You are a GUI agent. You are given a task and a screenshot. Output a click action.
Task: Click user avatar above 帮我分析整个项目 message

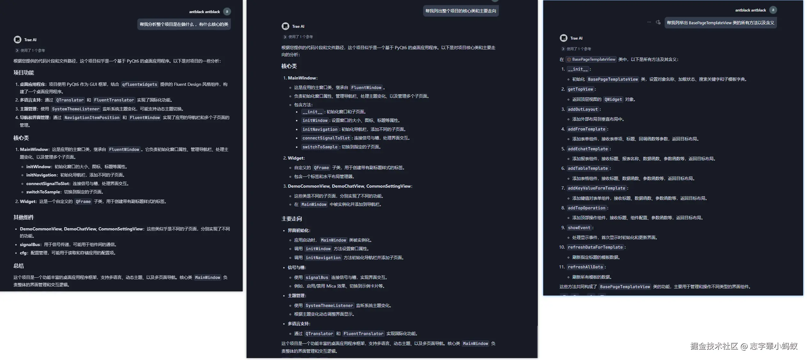click(x=227, y=11)
